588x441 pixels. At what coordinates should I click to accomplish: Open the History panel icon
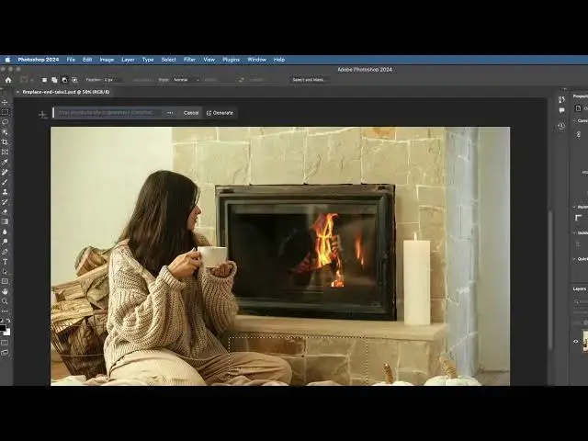(x=561, y=126)
